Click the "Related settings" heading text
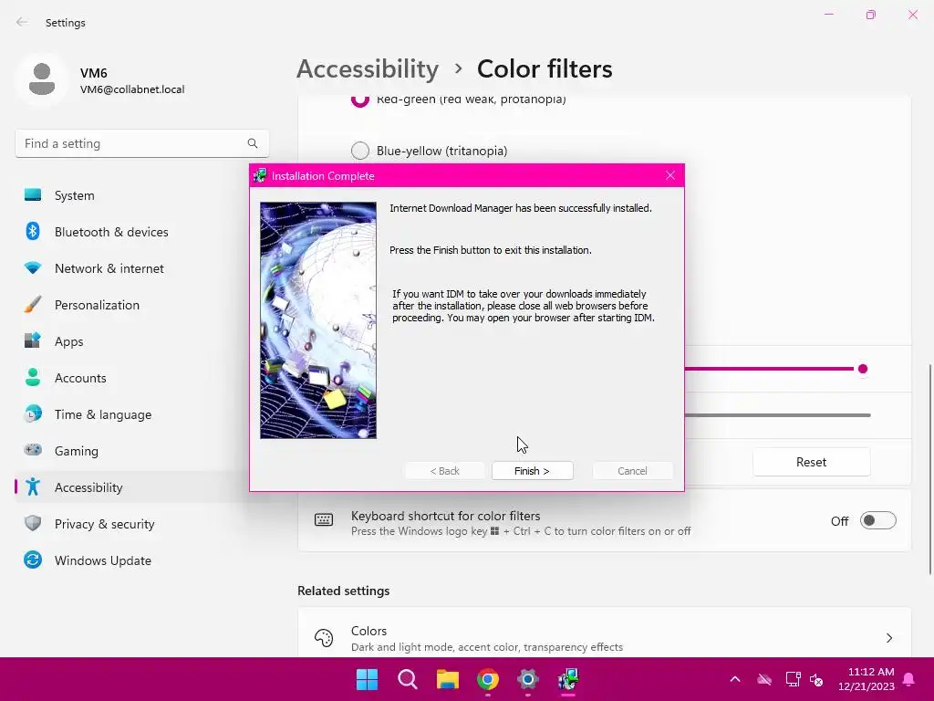This screenshot has height=701, width=934. point(344,591)
